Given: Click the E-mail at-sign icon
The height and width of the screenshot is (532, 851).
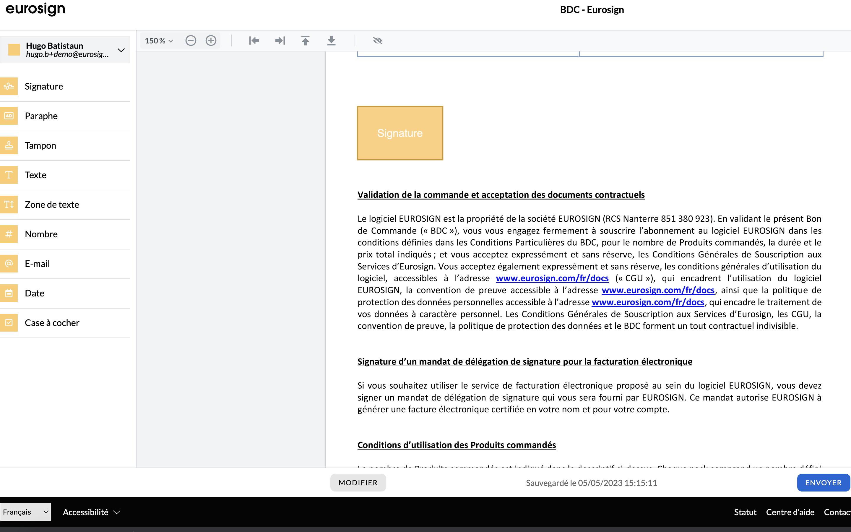Looking at the screenshot, I should coord(9,264).
